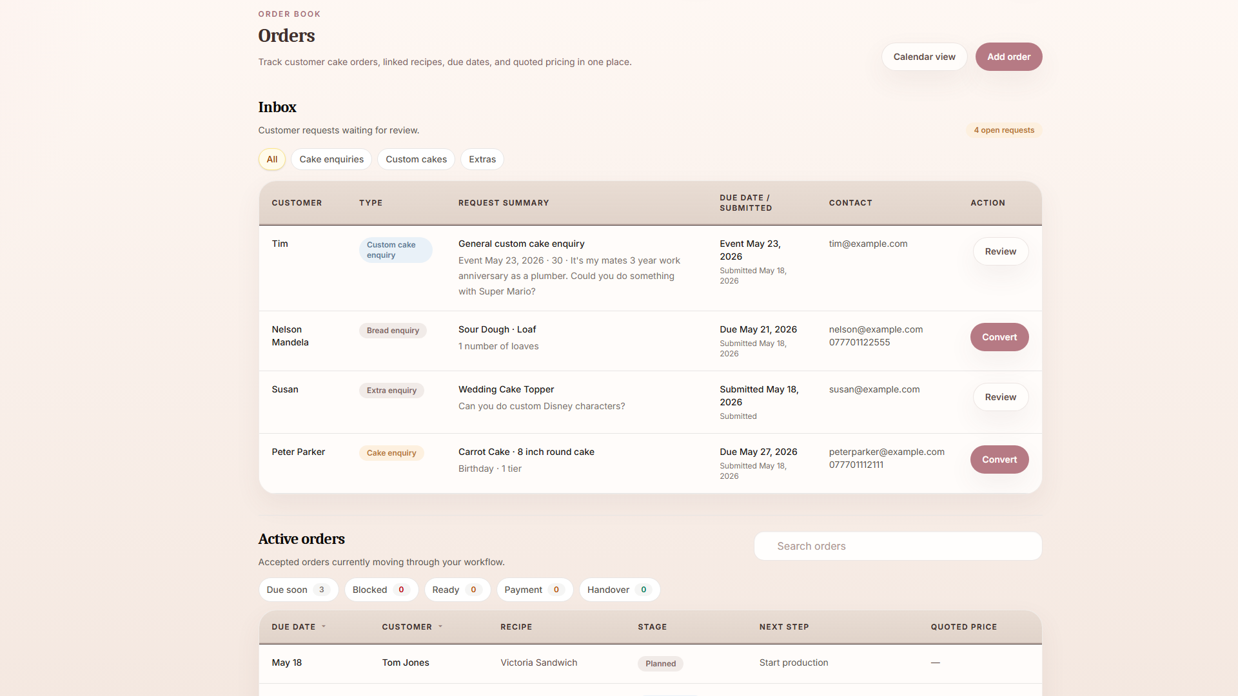Screen dimensions: 1238x696
Task: Click the Due May 21, 2026 date
Action: coord(758,329)
